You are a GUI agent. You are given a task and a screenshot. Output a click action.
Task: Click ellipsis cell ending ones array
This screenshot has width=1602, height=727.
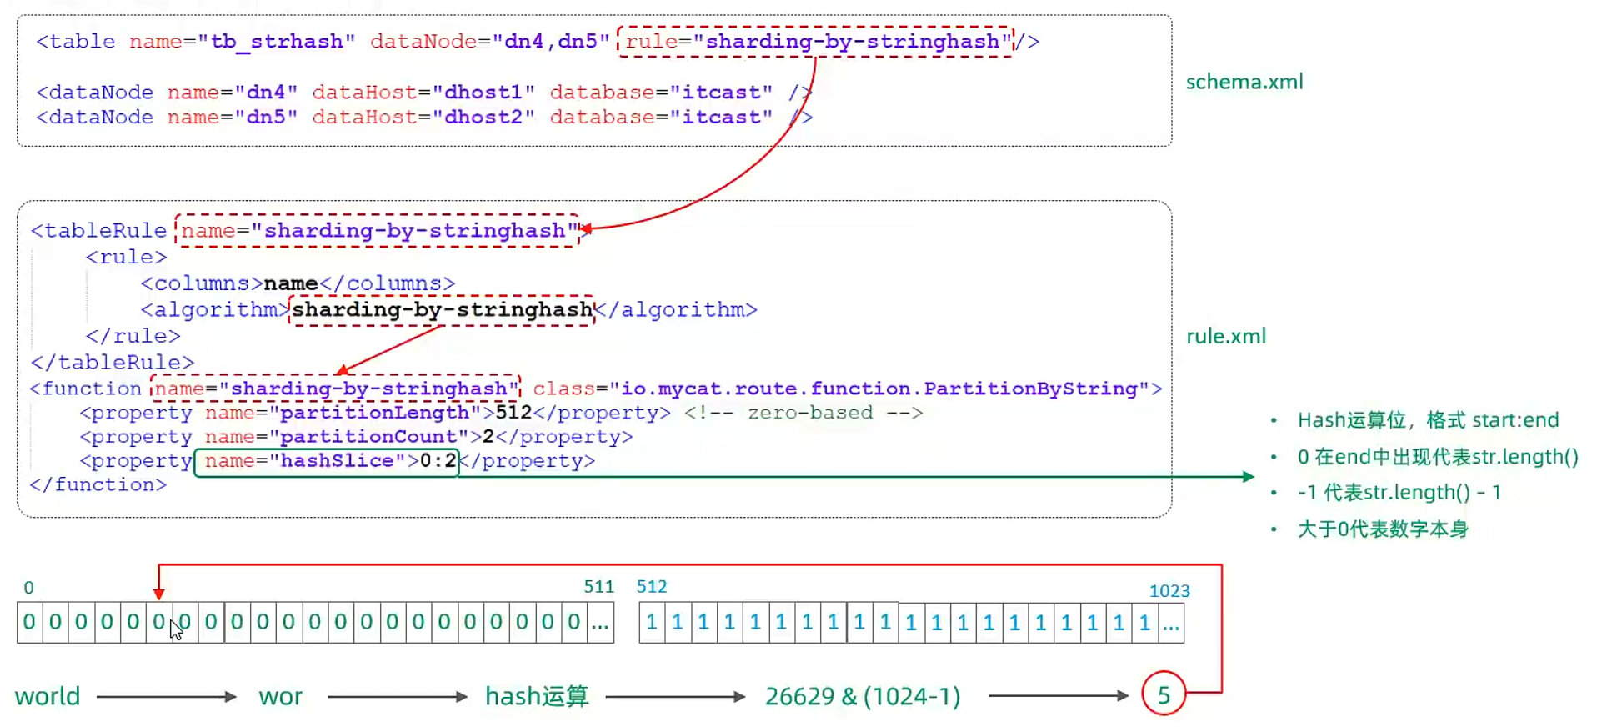[1171, 623]
